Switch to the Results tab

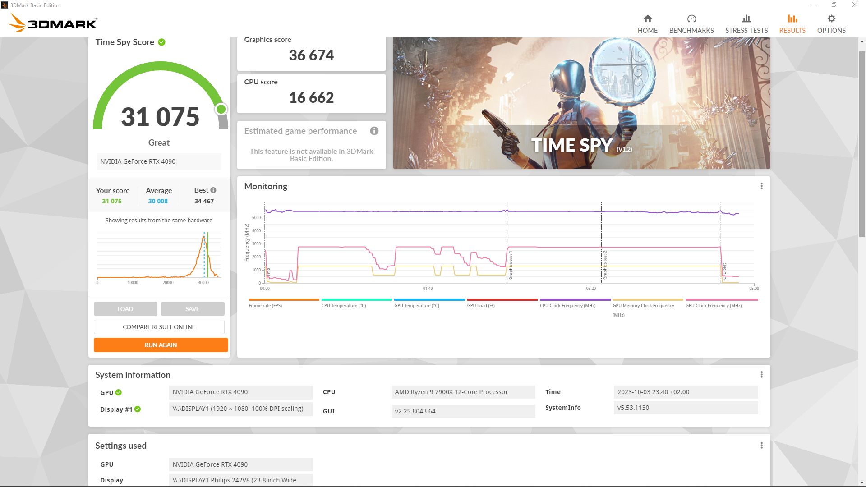pyautogui.click(x=792, y=23)
